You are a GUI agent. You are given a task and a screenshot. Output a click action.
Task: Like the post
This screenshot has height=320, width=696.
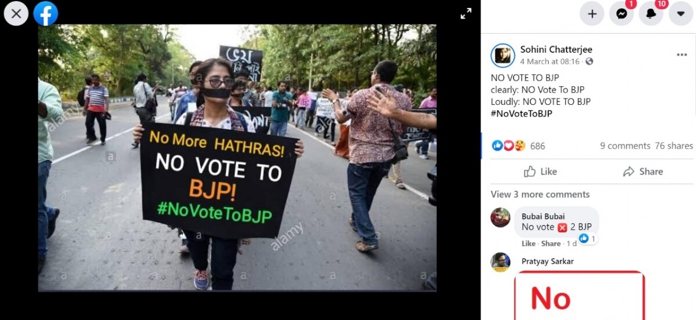click(x=540, y=172)
